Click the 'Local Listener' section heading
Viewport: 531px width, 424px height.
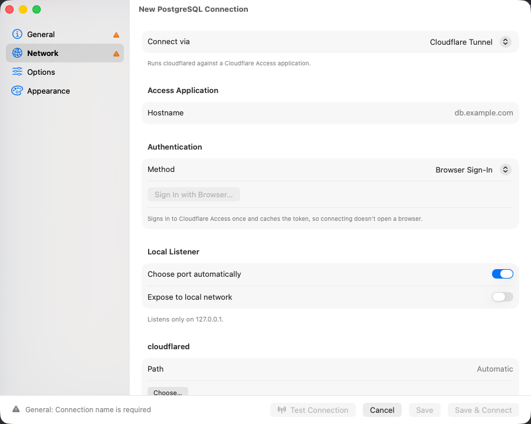point(173,251)
